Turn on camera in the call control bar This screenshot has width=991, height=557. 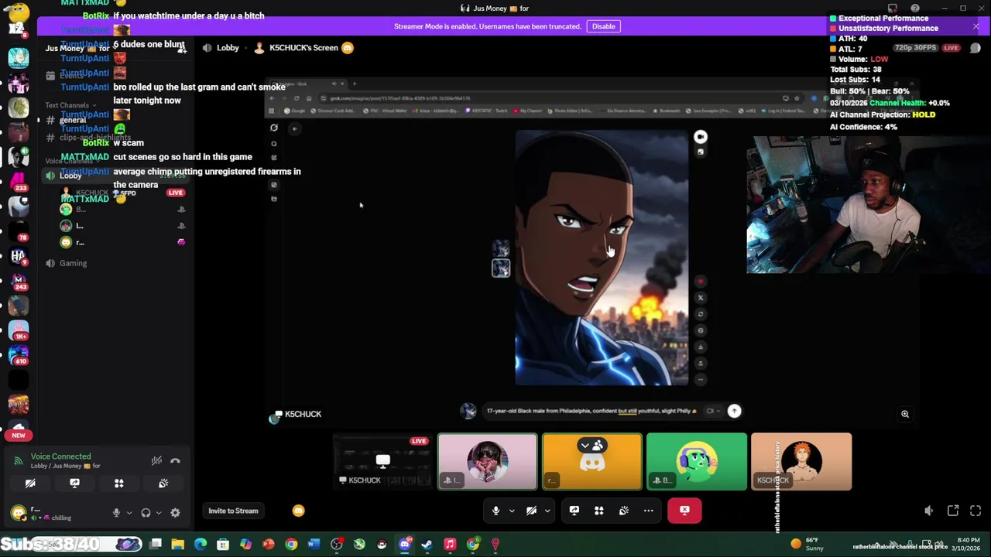click(531, 511)
